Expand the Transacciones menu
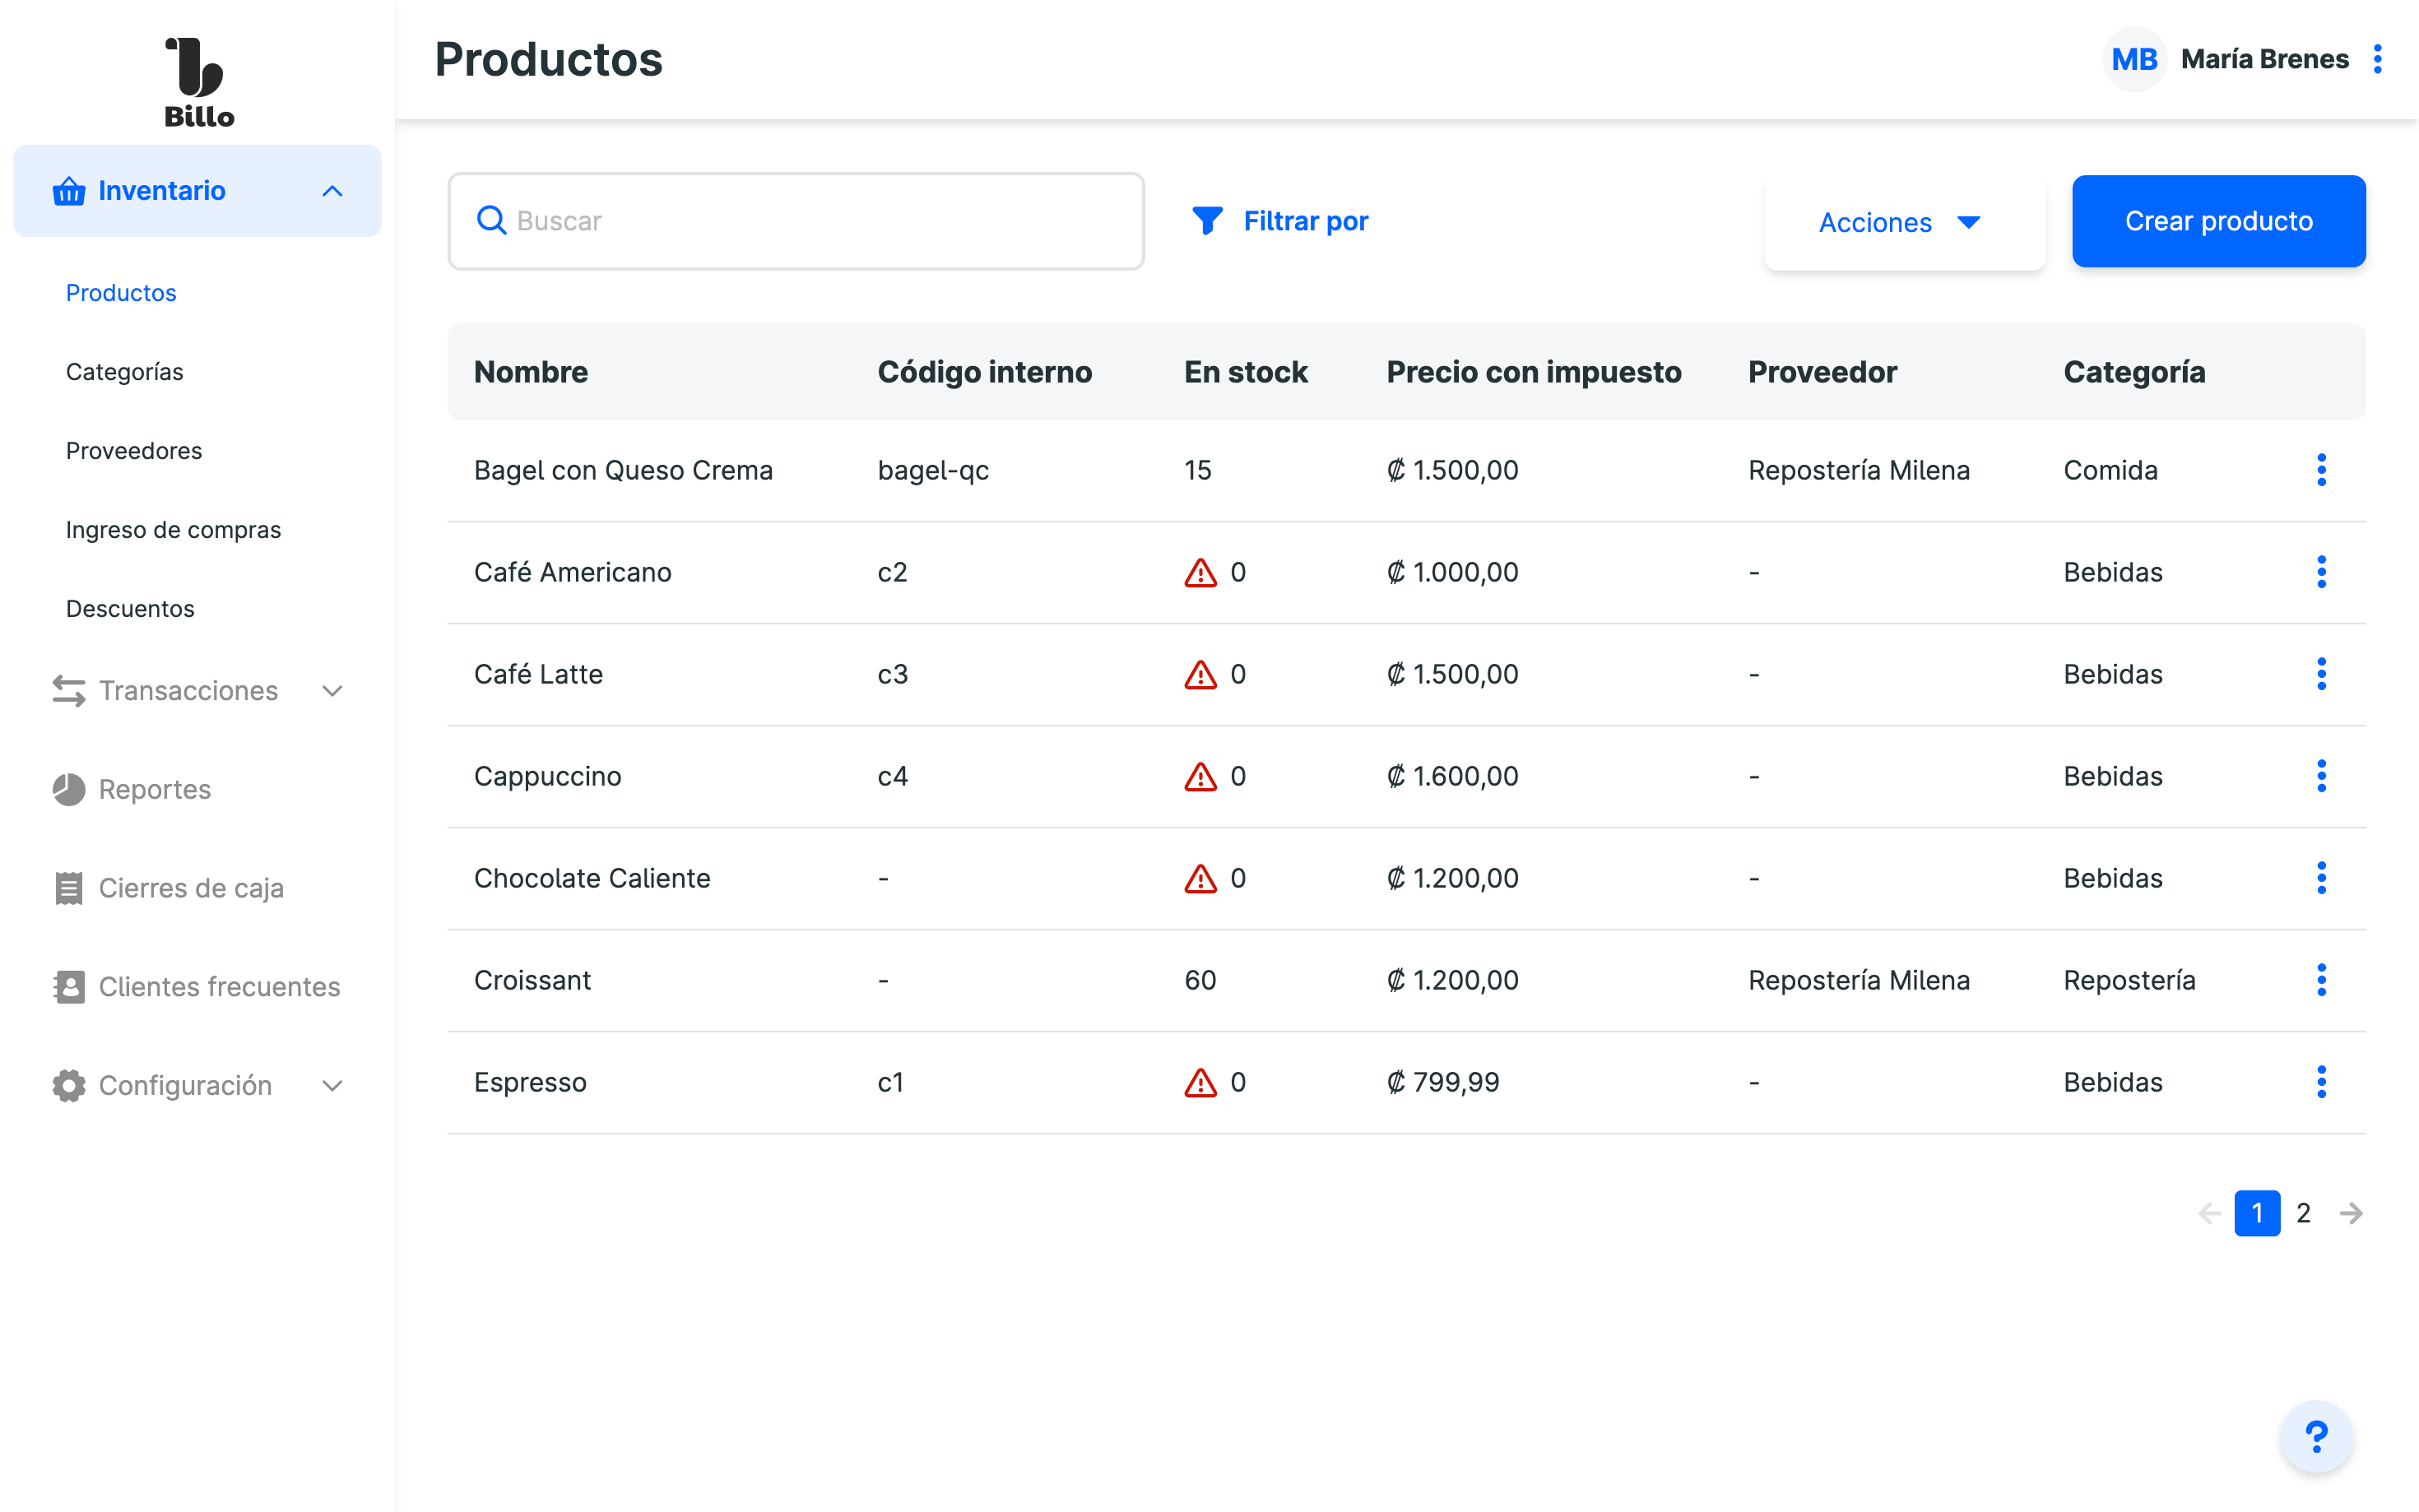2419x1512 pixels. point(332,691)
